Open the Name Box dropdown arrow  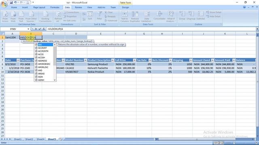[x=28, y=29]
